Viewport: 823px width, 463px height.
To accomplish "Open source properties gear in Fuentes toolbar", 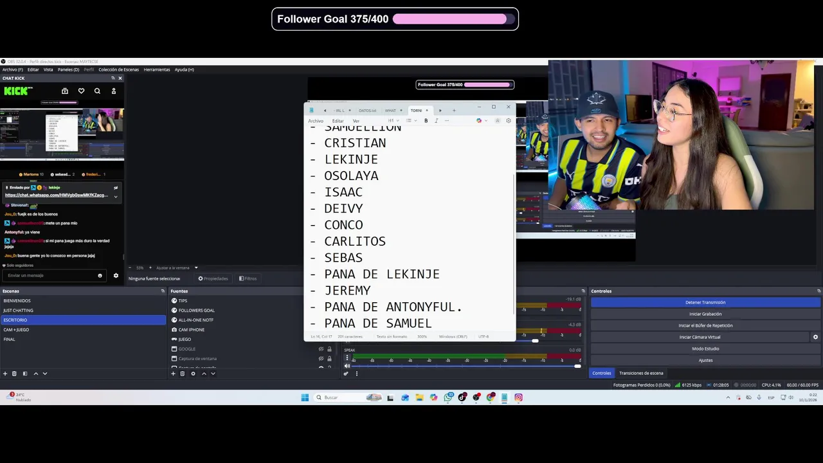I will pyautogui.click(x=193, y=374).
